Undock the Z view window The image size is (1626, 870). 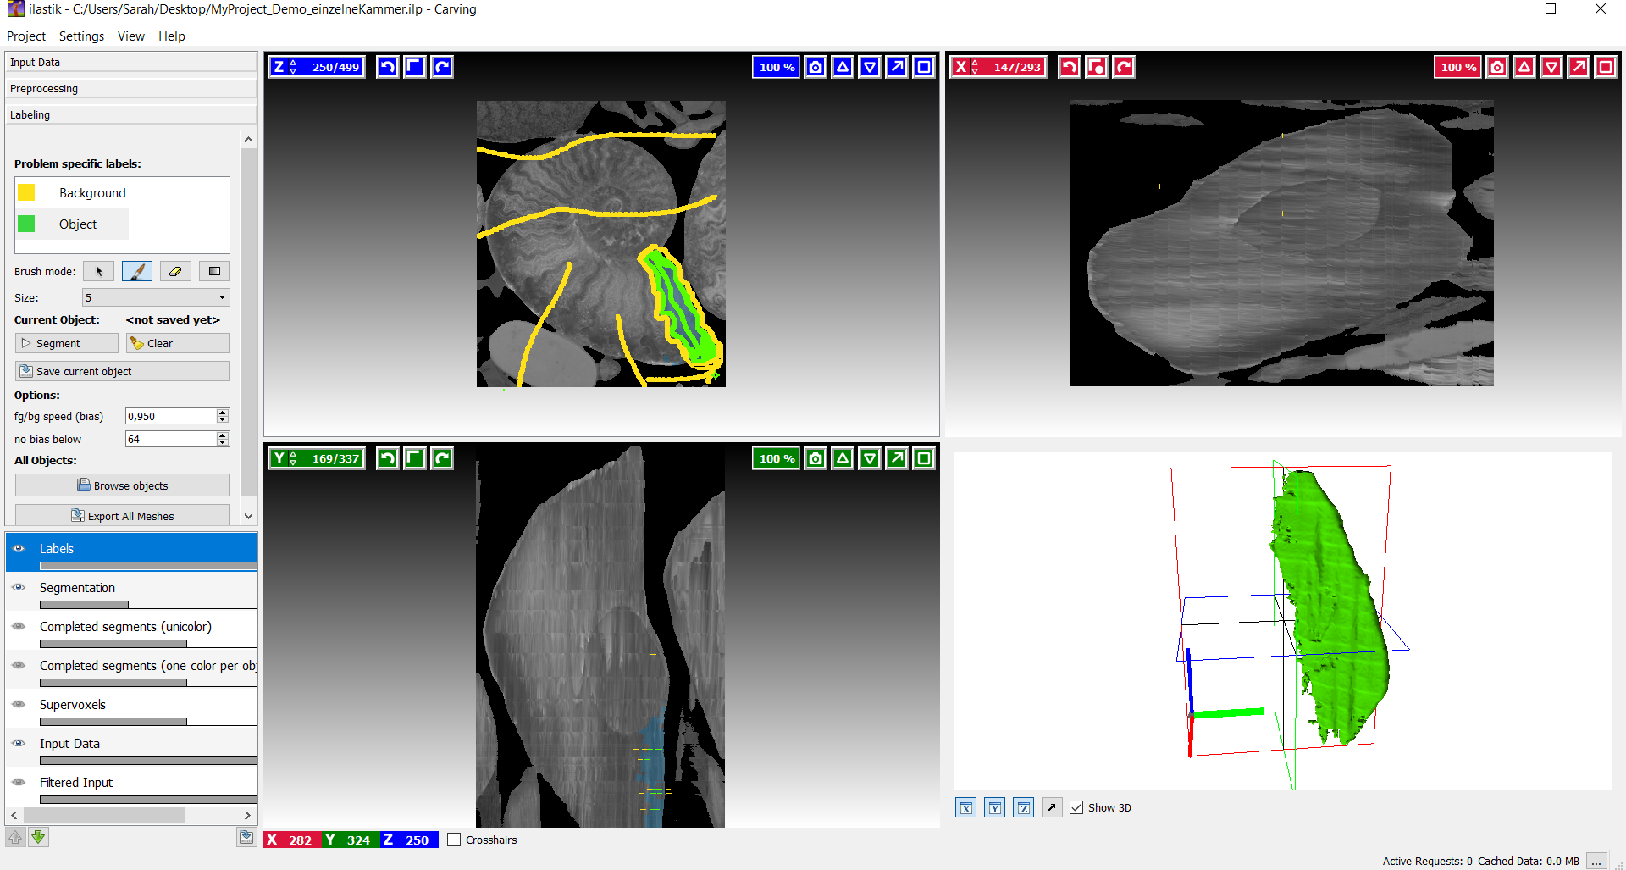897,67
